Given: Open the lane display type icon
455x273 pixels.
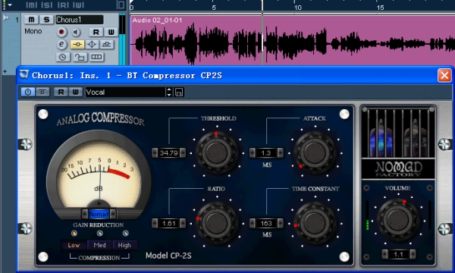Looking at the screenshot, I should (96, 57).
